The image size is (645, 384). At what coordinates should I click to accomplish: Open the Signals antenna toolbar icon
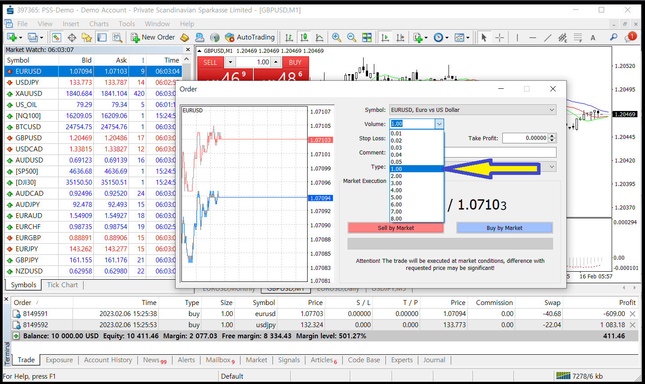(x=215, y=38)
